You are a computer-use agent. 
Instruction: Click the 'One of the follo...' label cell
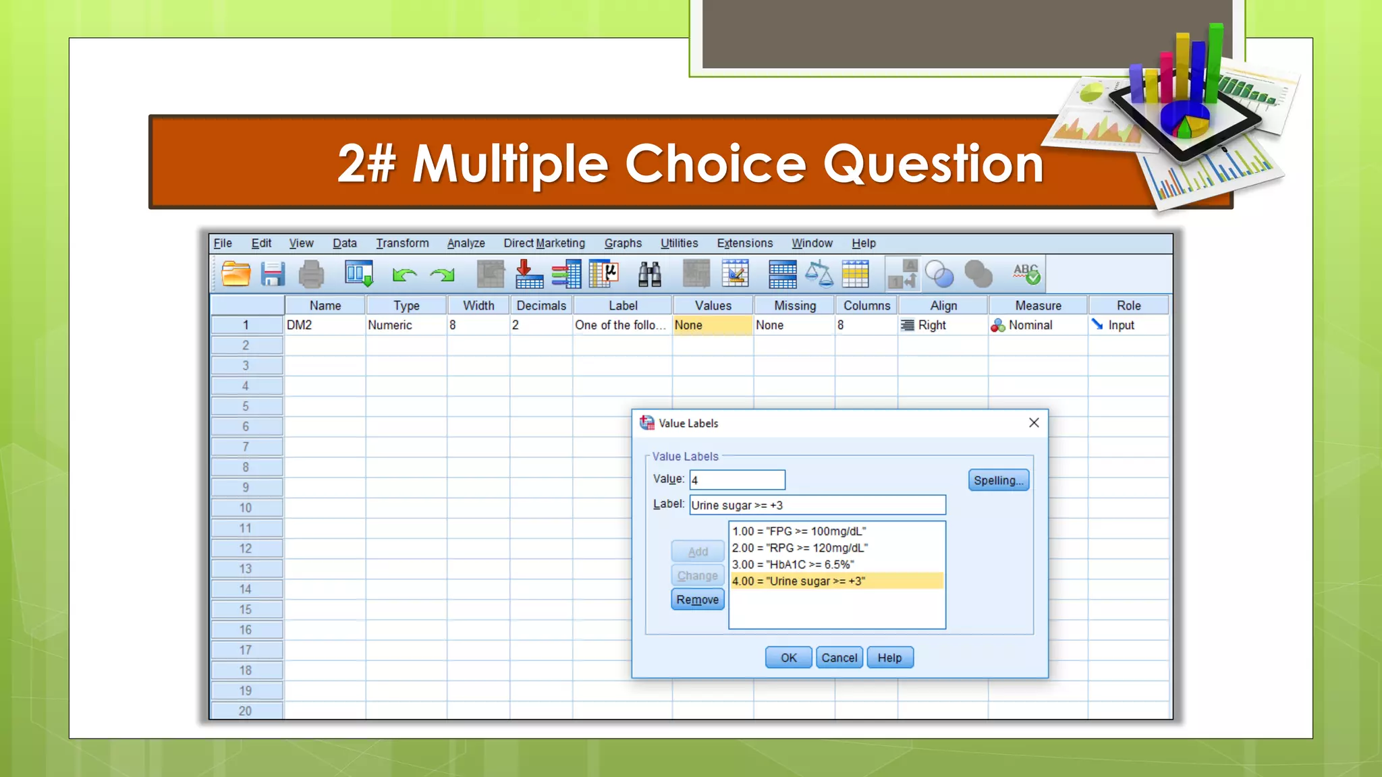pos(622,325)
